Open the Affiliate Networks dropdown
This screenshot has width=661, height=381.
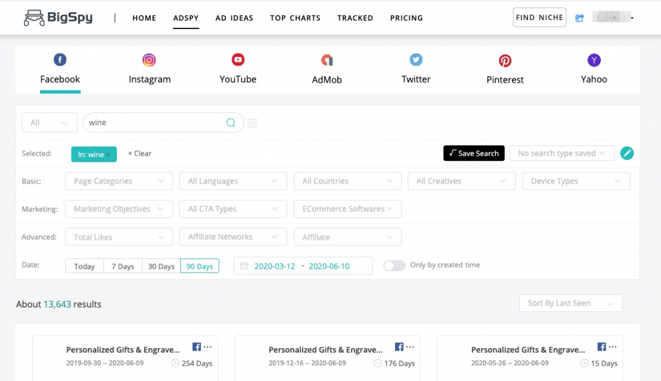pyautogui.click(x=233, y=237)
